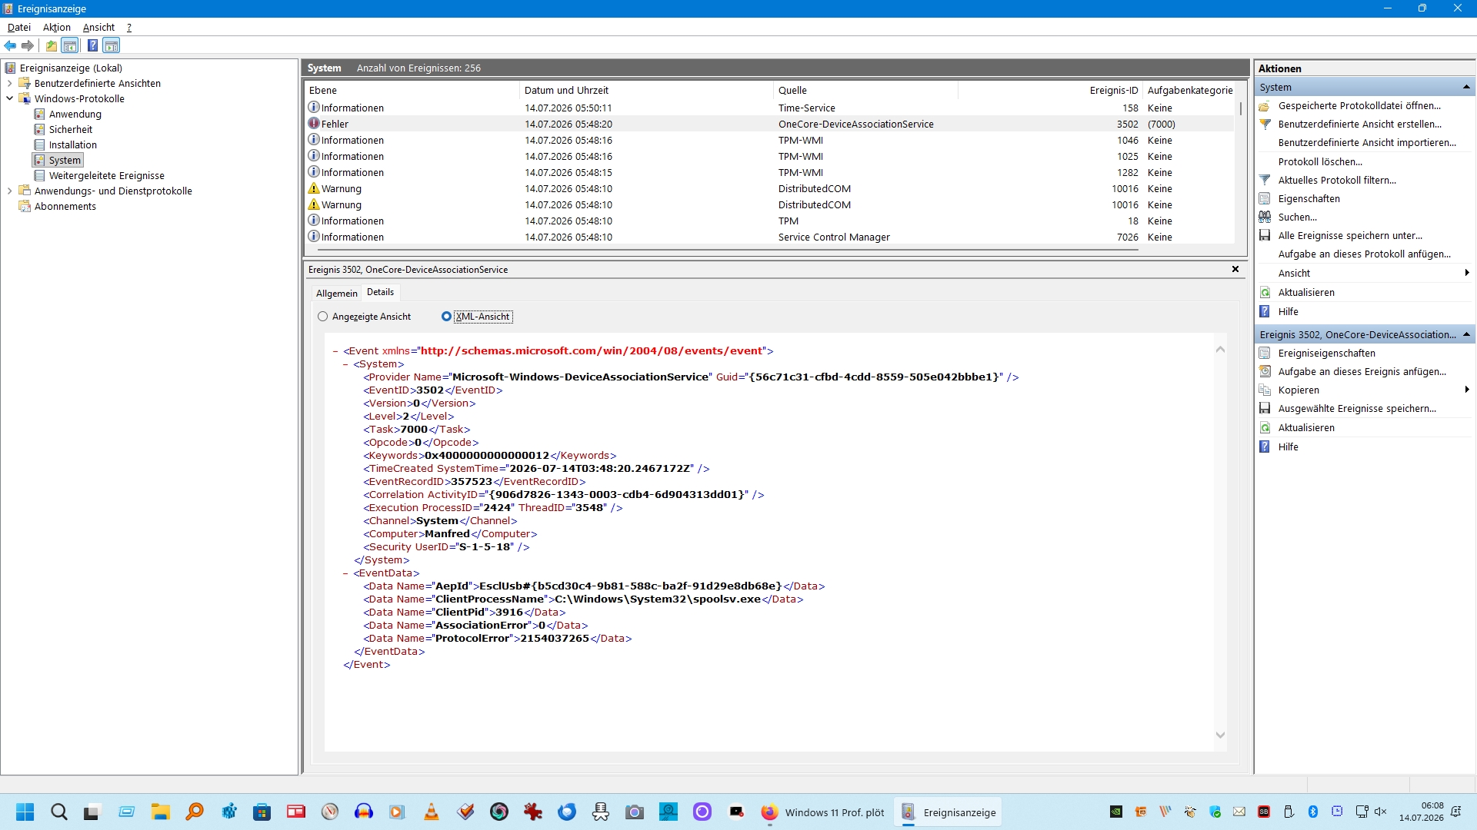Open Firefox 'Windows 11 Prof. plöt' taskbar window
The height and width of the screenshot is (830, 1477).
(822, 812)
